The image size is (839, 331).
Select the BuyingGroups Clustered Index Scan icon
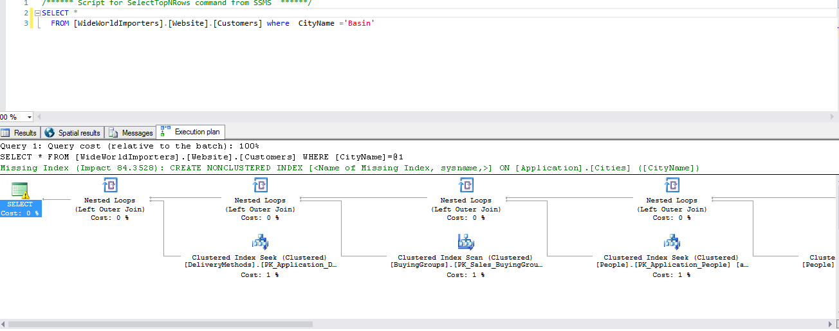click(x=466, y=242)
